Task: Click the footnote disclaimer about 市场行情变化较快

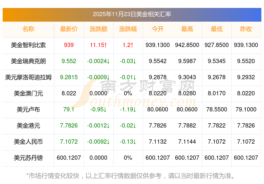Action: pos(131,176)
